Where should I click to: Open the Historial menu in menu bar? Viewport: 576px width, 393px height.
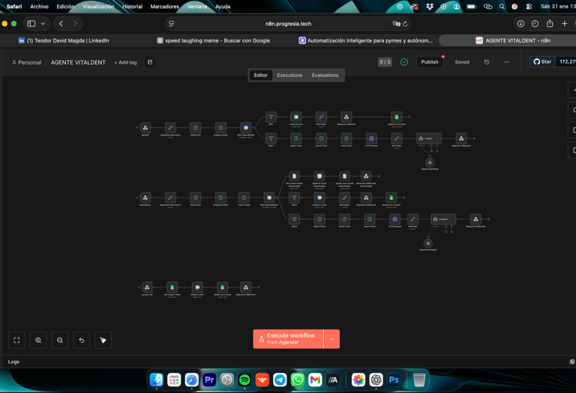[x=132, y=7]
